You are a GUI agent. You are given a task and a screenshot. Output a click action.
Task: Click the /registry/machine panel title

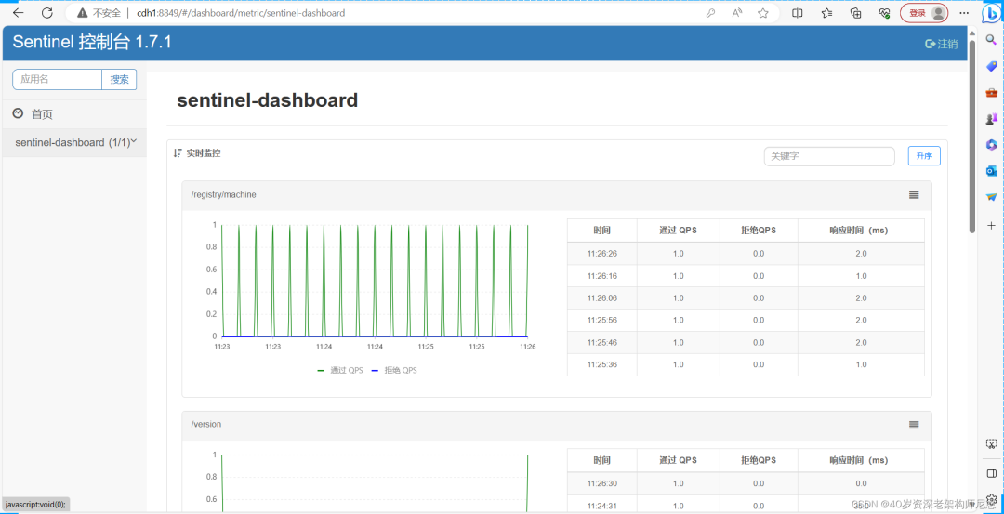[223, 194]
